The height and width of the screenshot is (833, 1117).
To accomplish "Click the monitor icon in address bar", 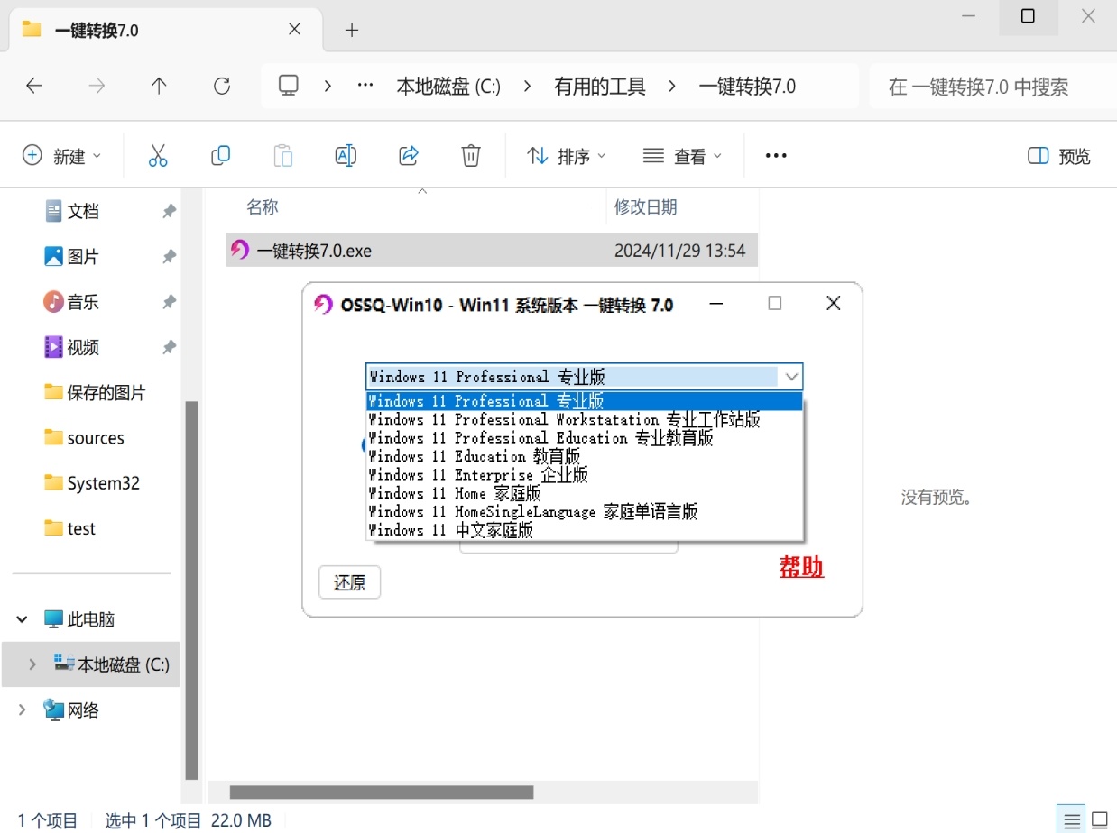I will coord(289,86).
